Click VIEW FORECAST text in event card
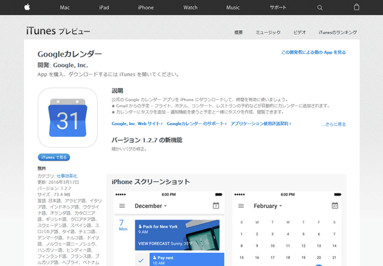 [x=154, y=243]
